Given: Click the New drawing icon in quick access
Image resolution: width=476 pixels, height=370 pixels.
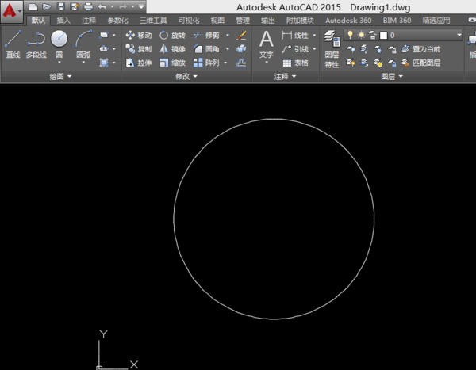Looking at the screenshot, I should (x=33, y=6).
